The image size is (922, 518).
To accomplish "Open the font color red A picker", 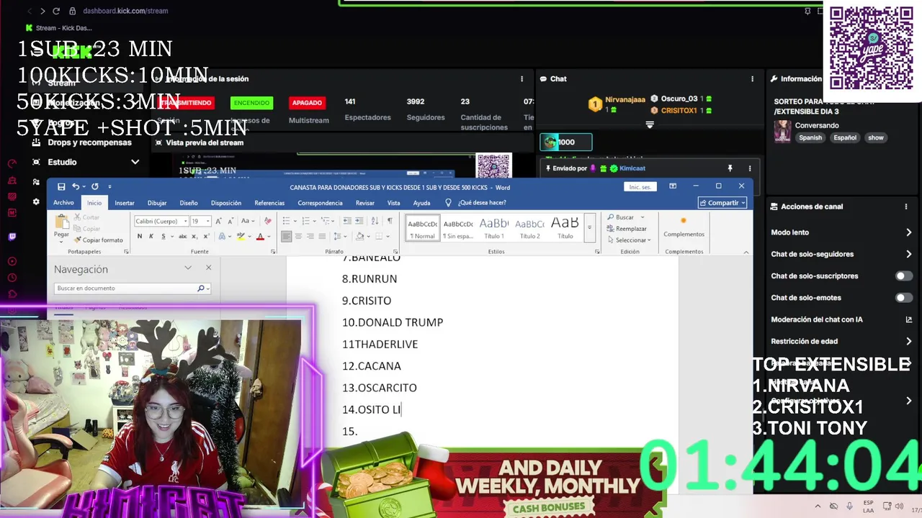I will click(x=260, y=236).
